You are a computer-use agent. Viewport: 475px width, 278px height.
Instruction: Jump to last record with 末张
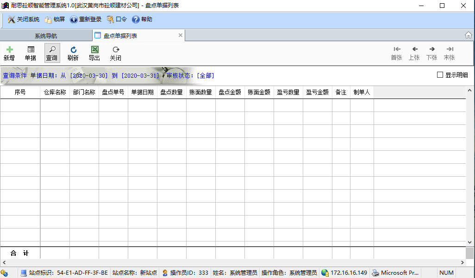[x=450, y=49]
